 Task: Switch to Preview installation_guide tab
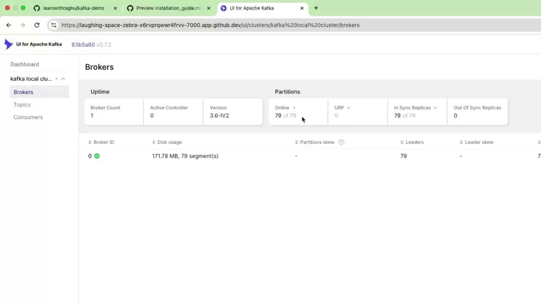point(168,8)
